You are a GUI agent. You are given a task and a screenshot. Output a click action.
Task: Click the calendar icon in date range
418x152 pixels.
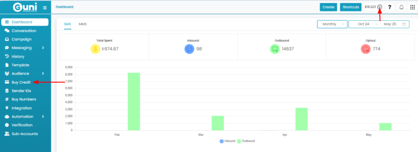[404, 24]
